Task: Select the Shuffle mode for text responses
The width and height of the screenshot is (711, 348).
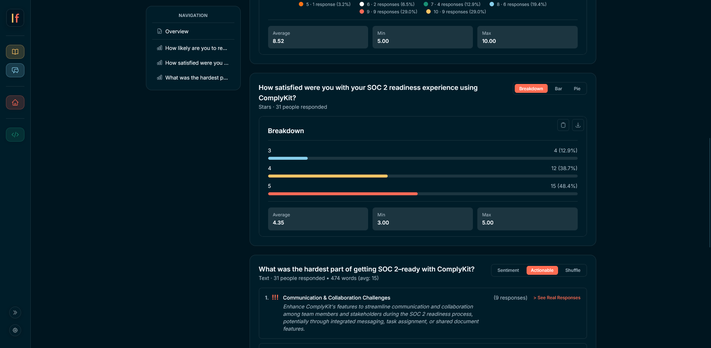Action: coord(573,270)
